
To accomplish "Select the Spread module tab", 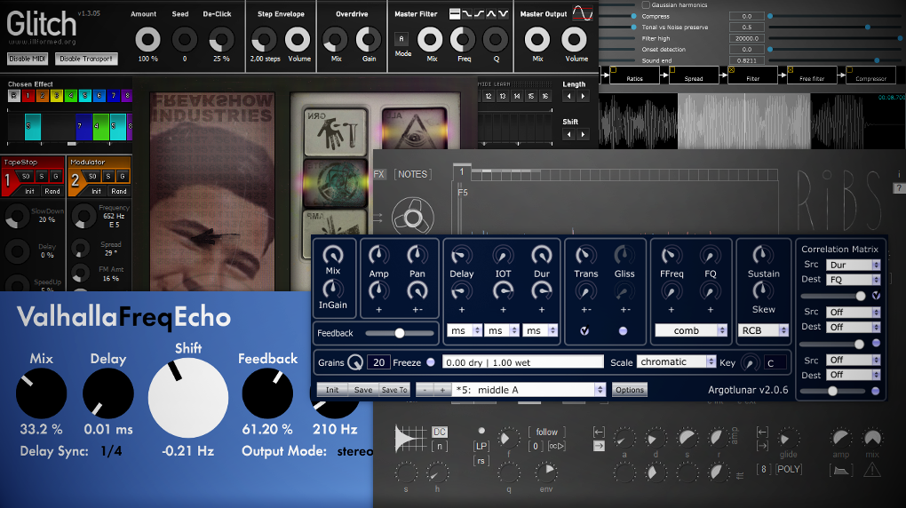I will pyautogui.click(x=694, y=75).
